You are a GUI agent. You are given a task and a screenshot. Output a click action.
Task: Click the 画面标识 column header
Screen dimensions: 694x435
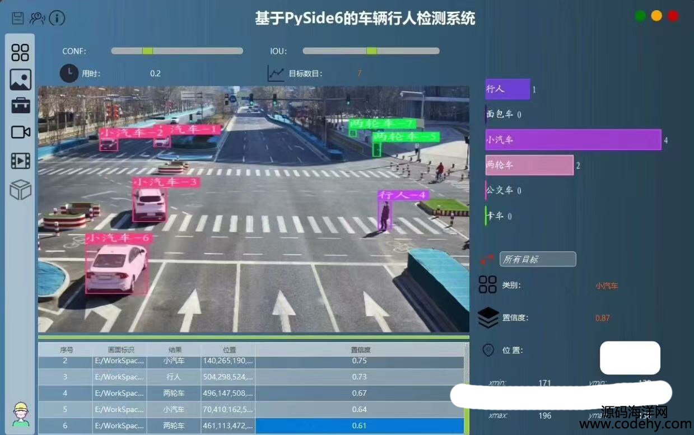click(119, 349)
